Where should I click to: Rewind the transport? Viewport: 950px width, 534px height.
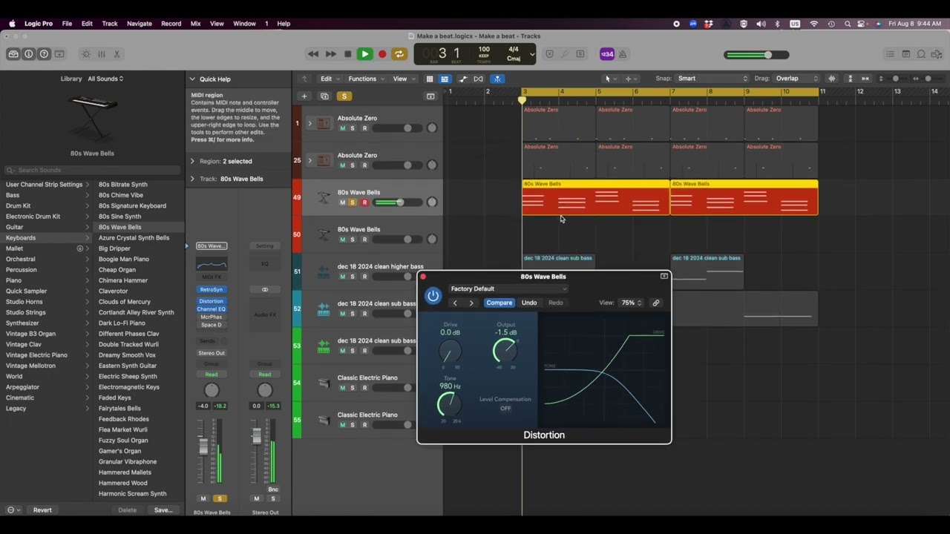(x=313, y=54)
